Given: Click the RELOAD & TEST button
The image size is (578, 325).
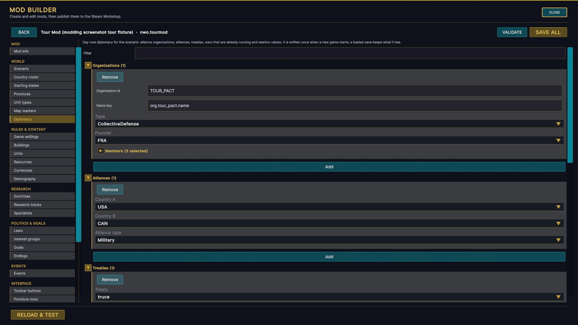Looking at the screenshot, I should (38, 315).
